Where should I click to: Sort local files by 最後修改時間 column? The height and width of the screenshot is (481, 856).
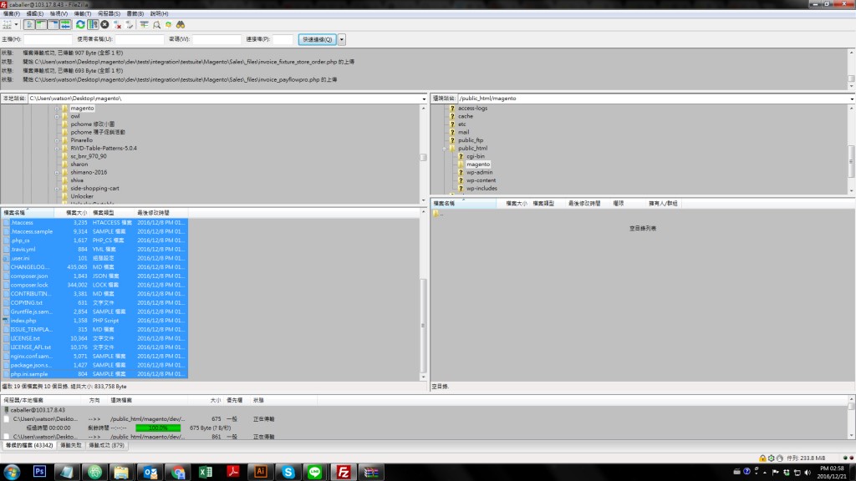[160, 213]
